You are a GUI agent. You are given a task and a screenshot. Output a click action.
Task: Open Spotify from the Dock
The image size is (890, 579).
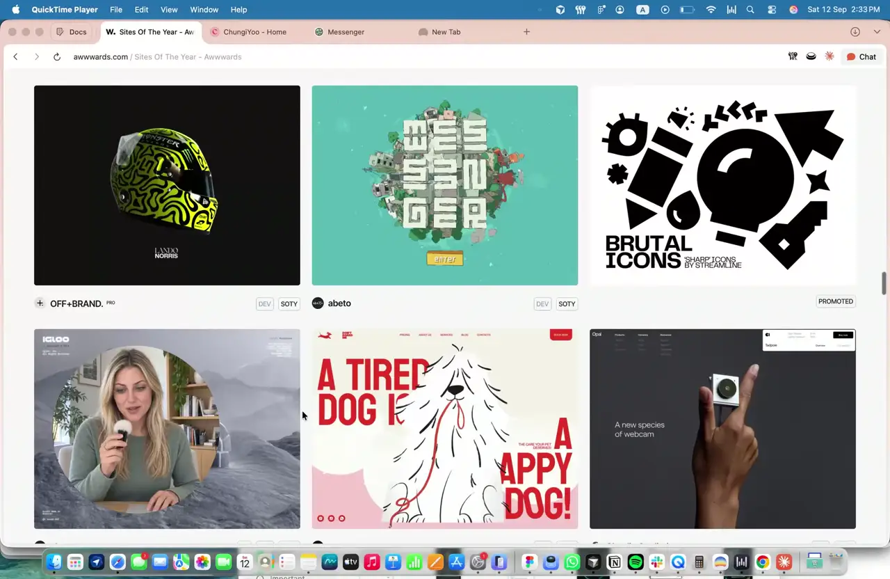tap(636, 562)
